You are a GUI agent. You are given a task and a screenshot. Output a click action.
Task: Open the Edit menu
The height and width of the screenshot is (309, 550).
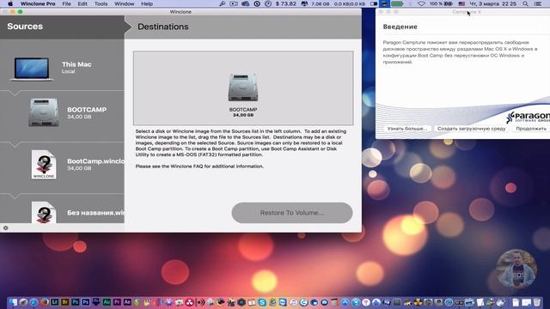pyautogui.click(x=82, y=3)
